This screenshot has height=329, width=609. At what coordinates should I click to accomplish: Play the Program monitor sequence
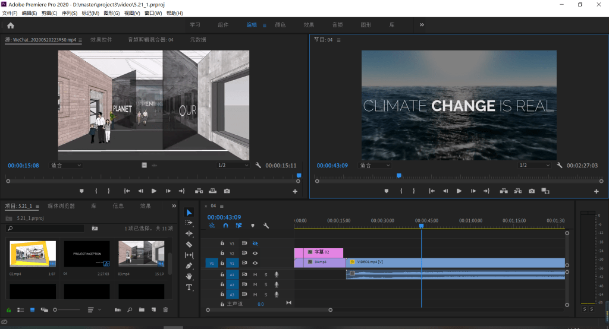(x=459, y=191)
